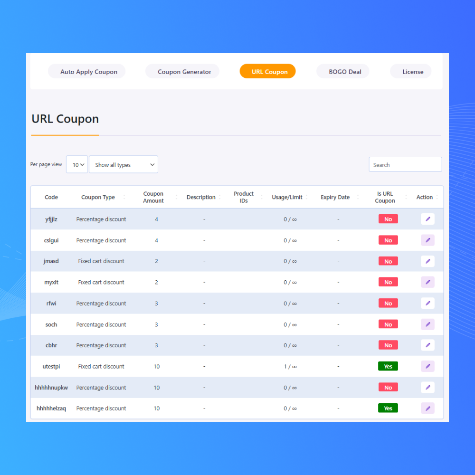The image size is (475, 475).
Task: Toggle the No URL coupon badge for soch
Action: (x=388, y=324)
